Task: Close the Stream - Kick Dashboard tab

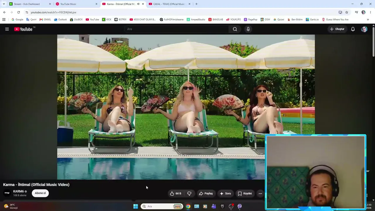Action: pyautogui.click(x=50, y=4)
